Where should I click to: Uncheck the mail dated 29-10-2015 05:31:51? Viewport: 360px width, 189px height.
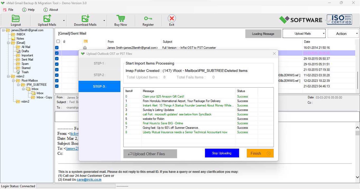tap(57, 64)
